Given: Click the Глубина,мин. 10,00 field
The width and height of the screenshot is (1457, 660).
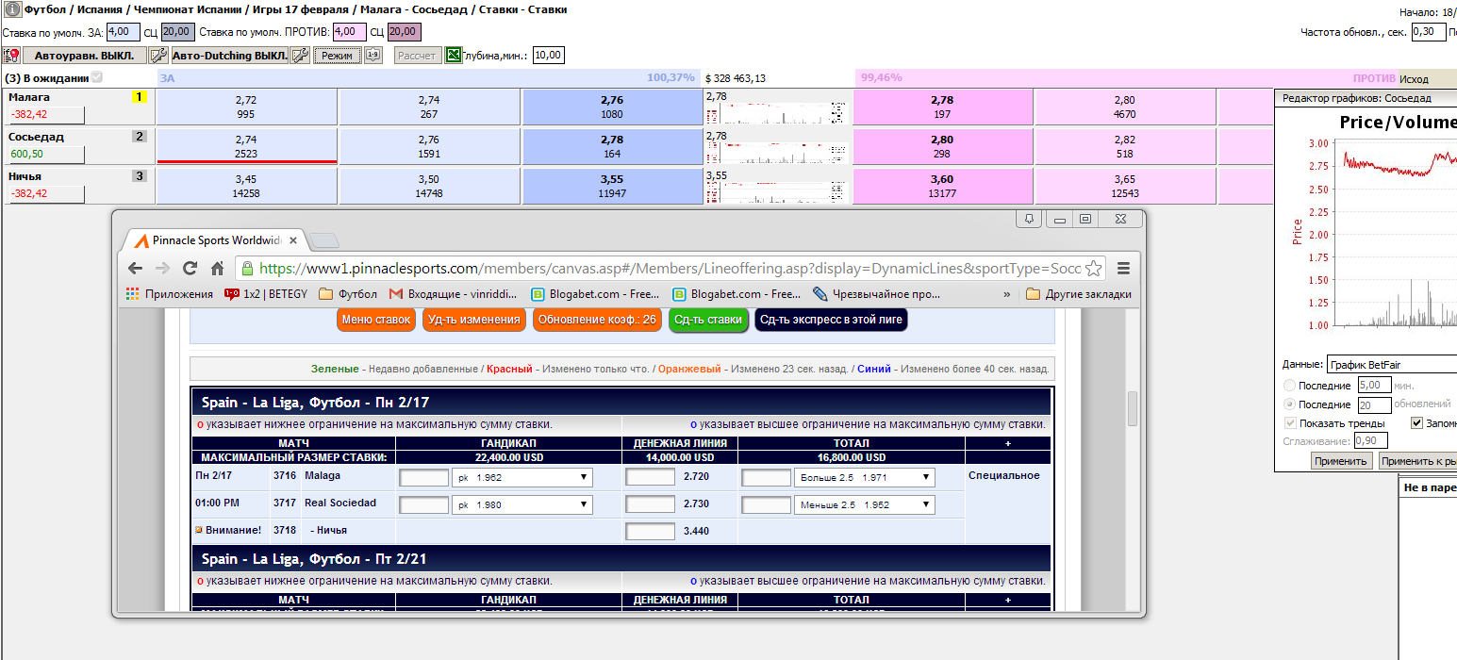Looking at the screenshot, I should (548, 55).
